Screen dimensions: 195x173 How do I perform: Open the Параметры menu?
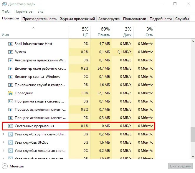click(24, 11)
